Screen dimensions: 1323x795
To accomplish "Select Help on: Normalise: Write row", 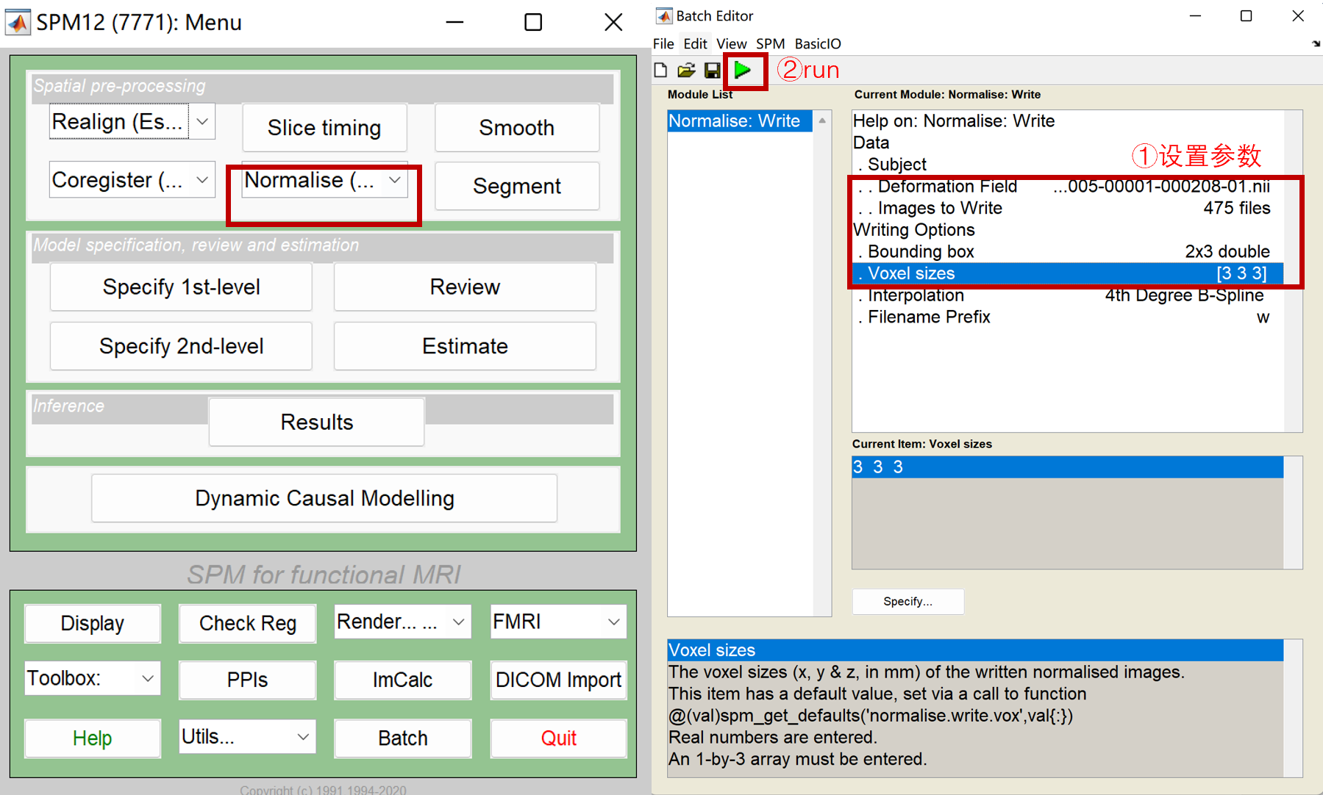I will [1068, 121].
